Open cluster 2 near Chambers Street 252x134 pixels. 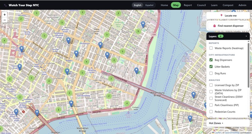coord(20,97)
